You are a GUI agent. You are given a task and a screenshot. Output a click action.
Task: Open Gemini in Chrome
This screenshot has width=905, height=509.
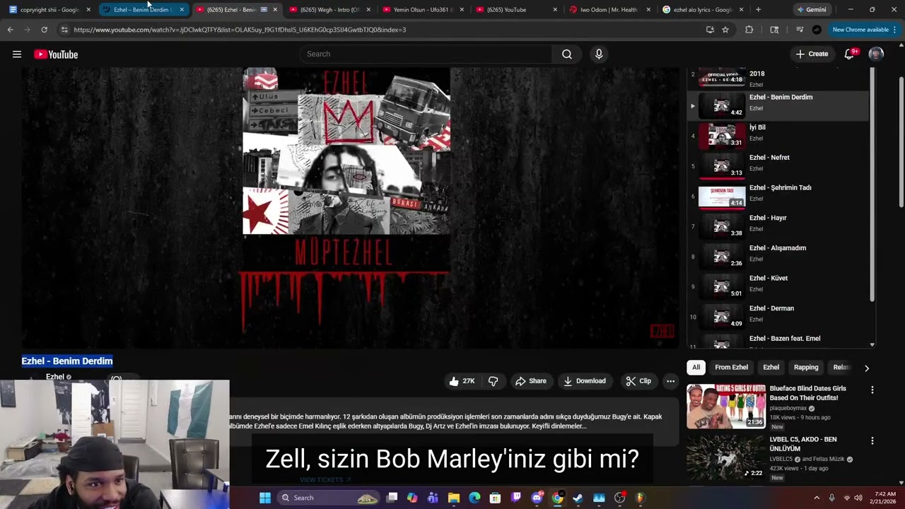pos(812,10)
